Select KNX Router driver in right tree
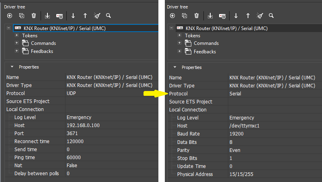Image resolution: width=322 pixels, height=182 pixels. (x=227, y=28)
